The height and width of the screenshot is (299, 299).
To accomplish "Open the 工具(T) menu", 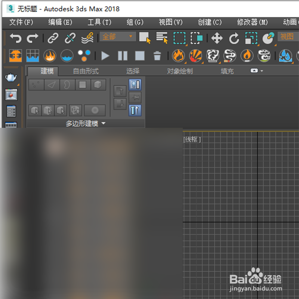I will (x=99, y=22).
